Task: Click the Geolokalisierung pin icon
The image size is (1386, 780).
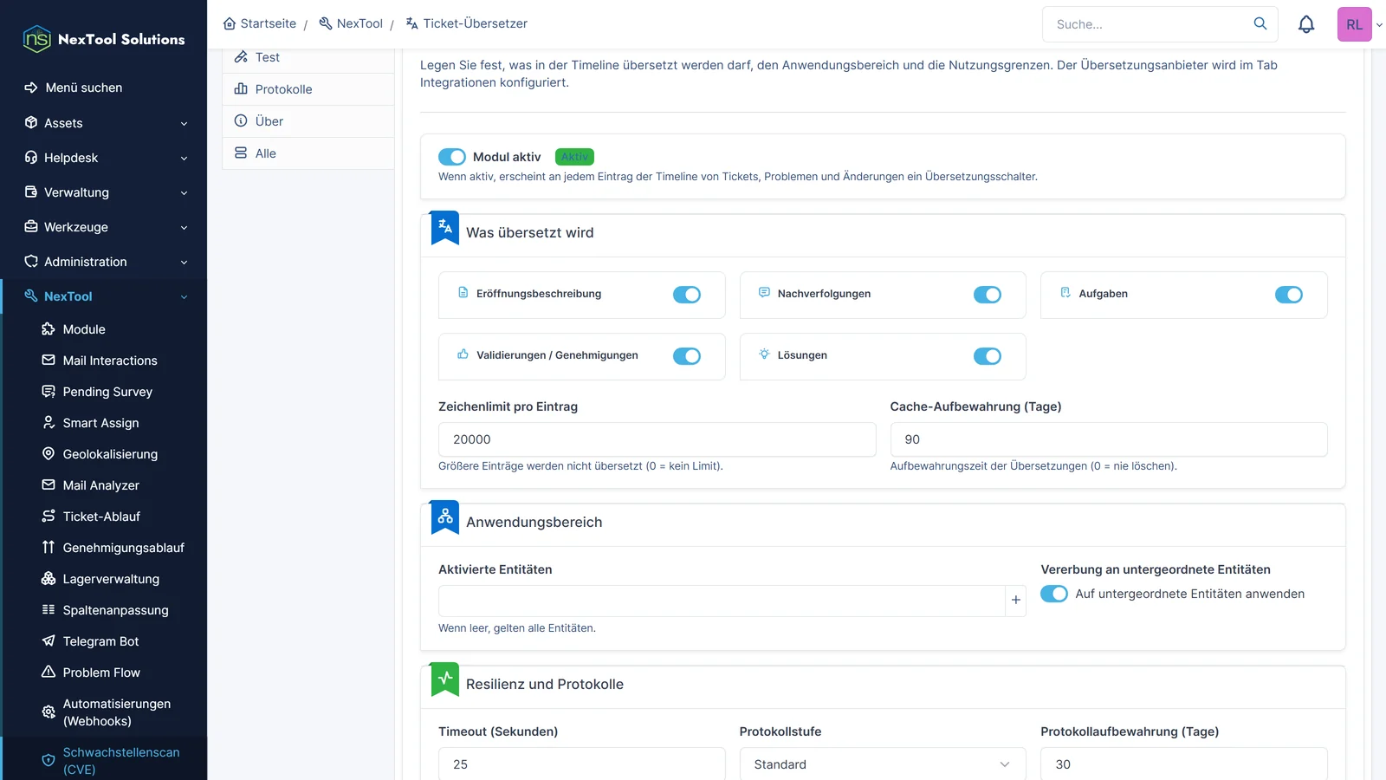Action: (x=49, y=453)
